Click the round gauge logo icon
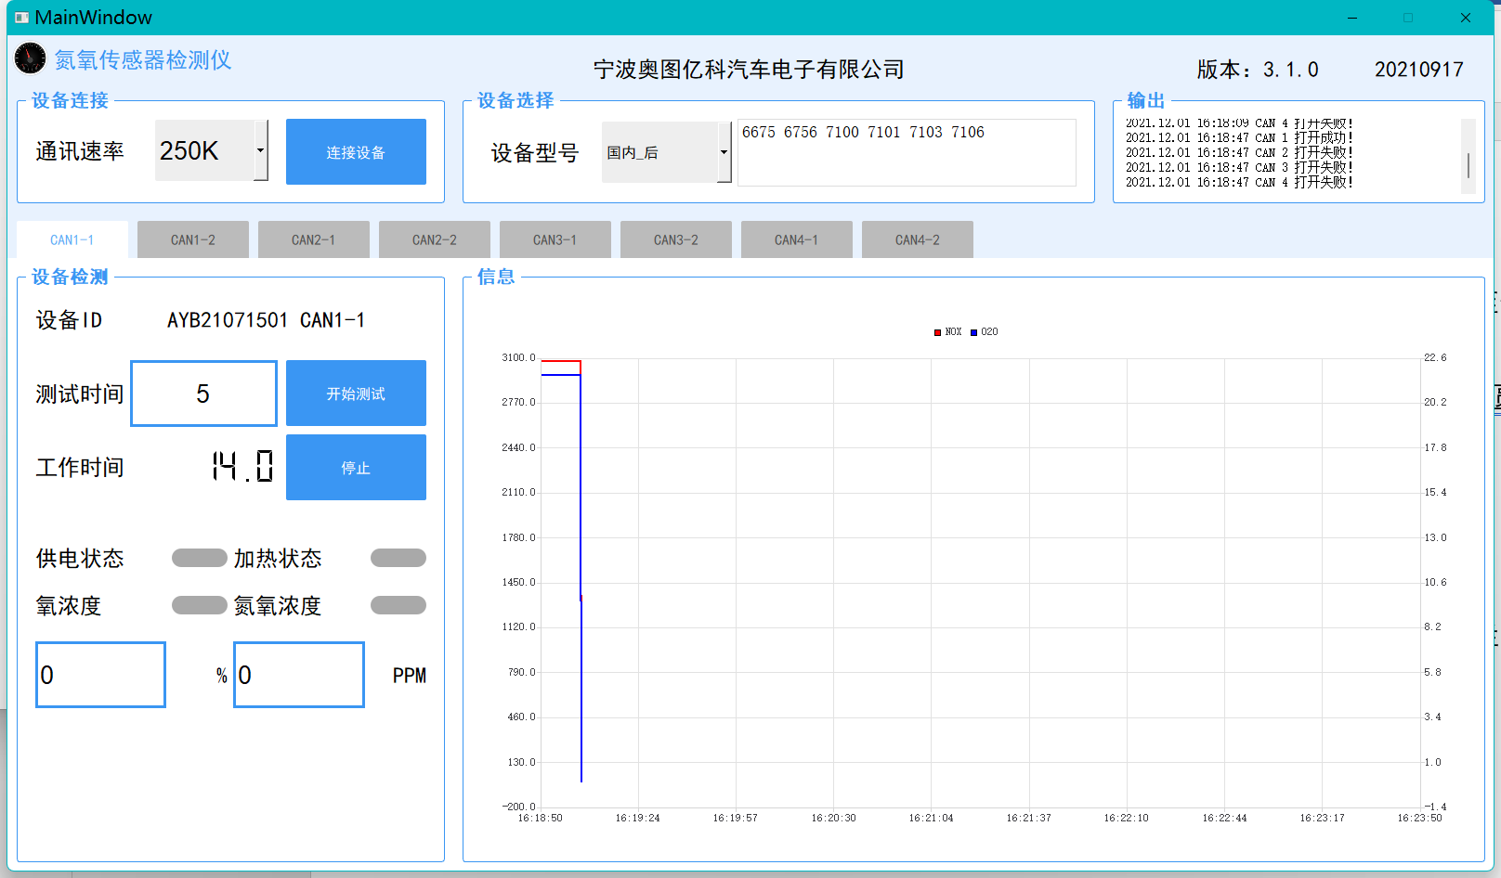Viewport: 1501px width, 878px height. [30, 58]
